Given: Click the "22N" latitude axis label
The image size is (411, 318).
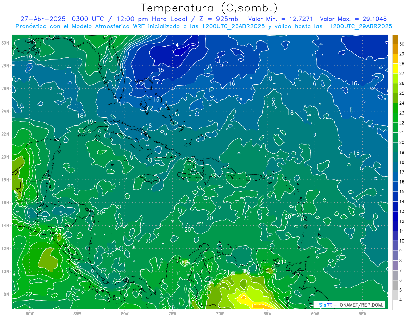Looking at the screenshot, I should pos(5,134).
